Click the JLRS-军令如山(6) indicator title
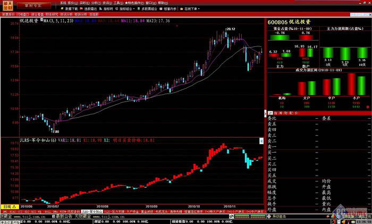372x224 pixels. [x=38, y=140]
